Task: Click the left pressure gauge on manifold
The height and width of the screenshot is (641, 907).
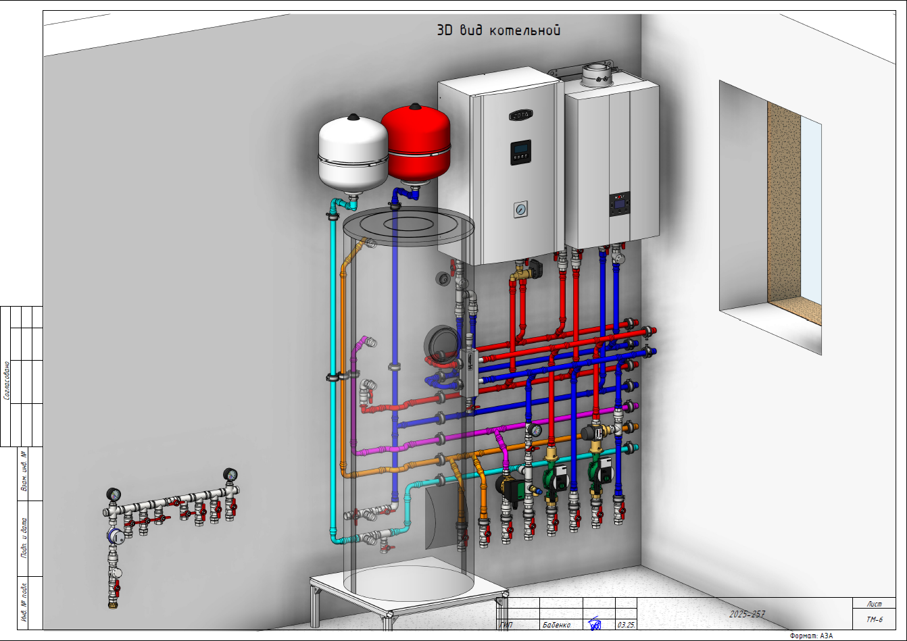Action: click(x=114, y=494)
